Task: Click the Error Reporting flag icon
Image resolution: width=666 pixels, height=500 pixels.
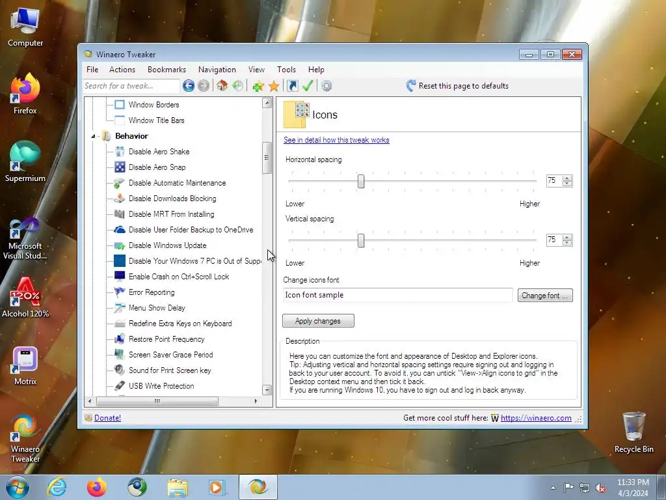Action: pyautogui.click(x=120, y=292)
